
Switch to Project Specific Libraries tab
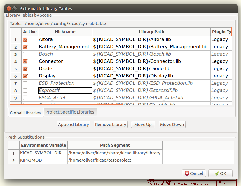tap(70, 112)
